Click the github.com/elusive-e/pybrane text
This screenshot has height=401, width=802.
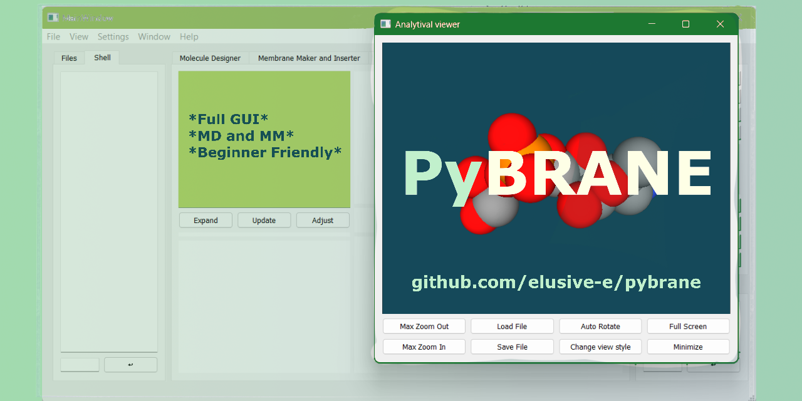[556, 282]
